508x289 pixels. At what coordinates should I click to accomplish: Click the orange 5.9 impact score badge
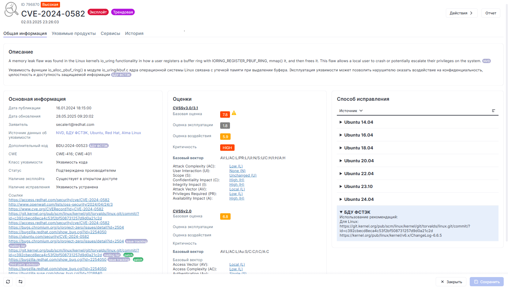tap(225, 137)
